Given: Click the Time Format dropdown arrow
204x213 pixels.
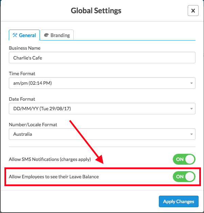Looking at the screenshot, I should [191, 83].
